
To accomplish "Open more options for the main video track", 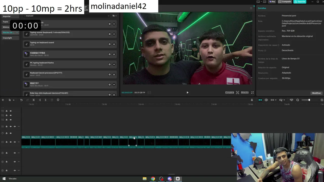I will tap(18, 142).
